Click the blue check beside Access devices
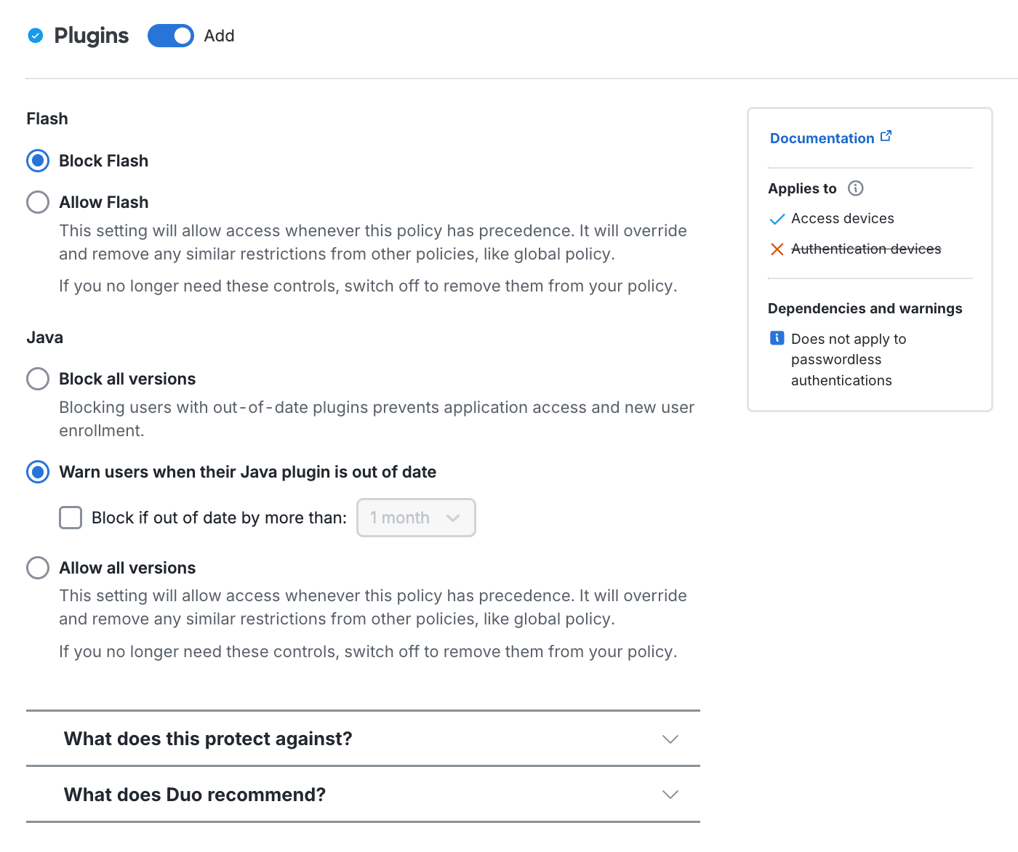1018x852 pixels. (x=776, y=218)
